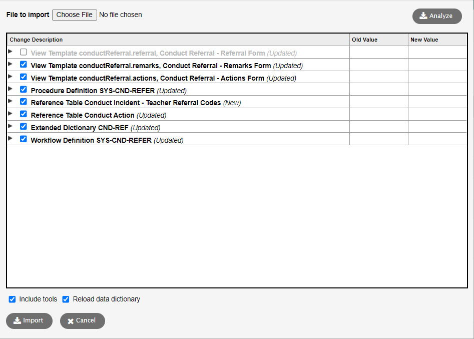This screenshot has height=339, width=474.
Task: Expand the Extended Dictionary CND-REF details
Action: [x=11, y=126]
